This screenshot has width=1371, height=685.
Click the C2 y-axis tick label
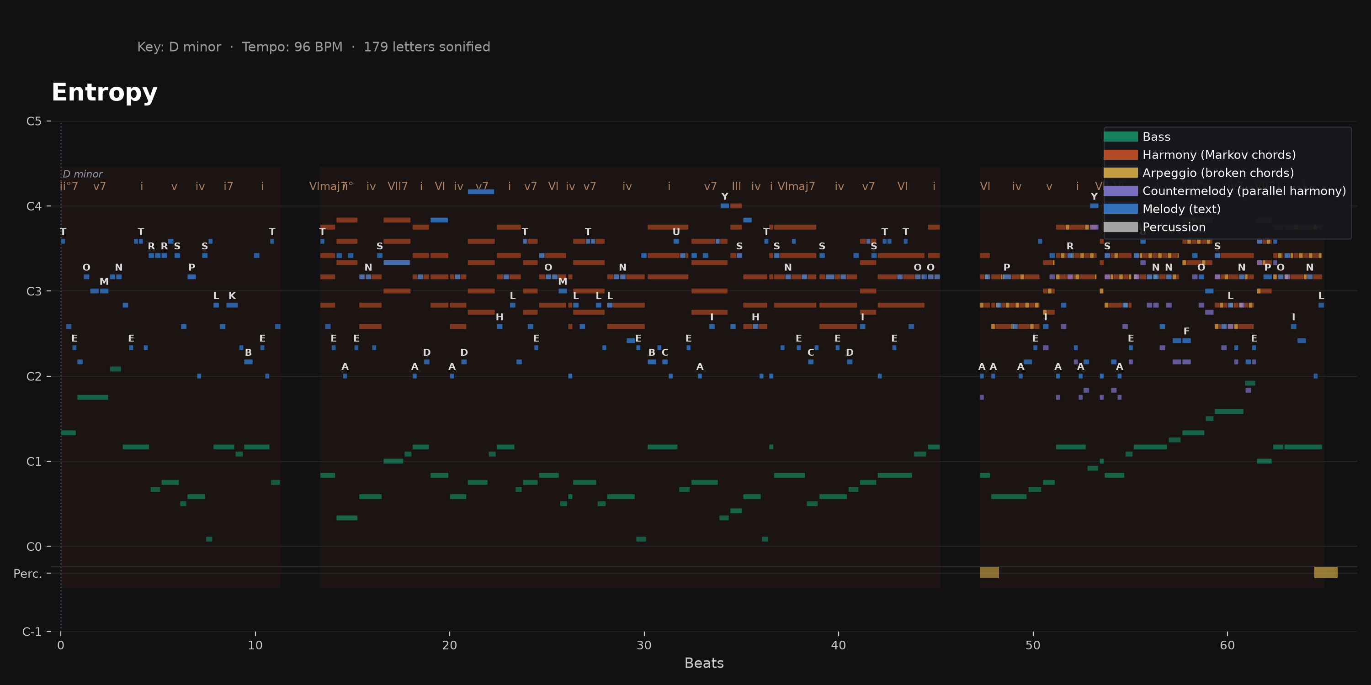34,377
